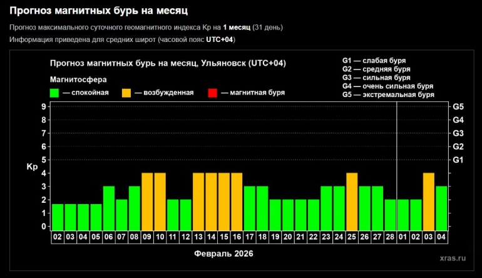Click the page heading 'Прогноз магнитных бурь на месяц'
The image size is (482, 278).
pos(98,11)
